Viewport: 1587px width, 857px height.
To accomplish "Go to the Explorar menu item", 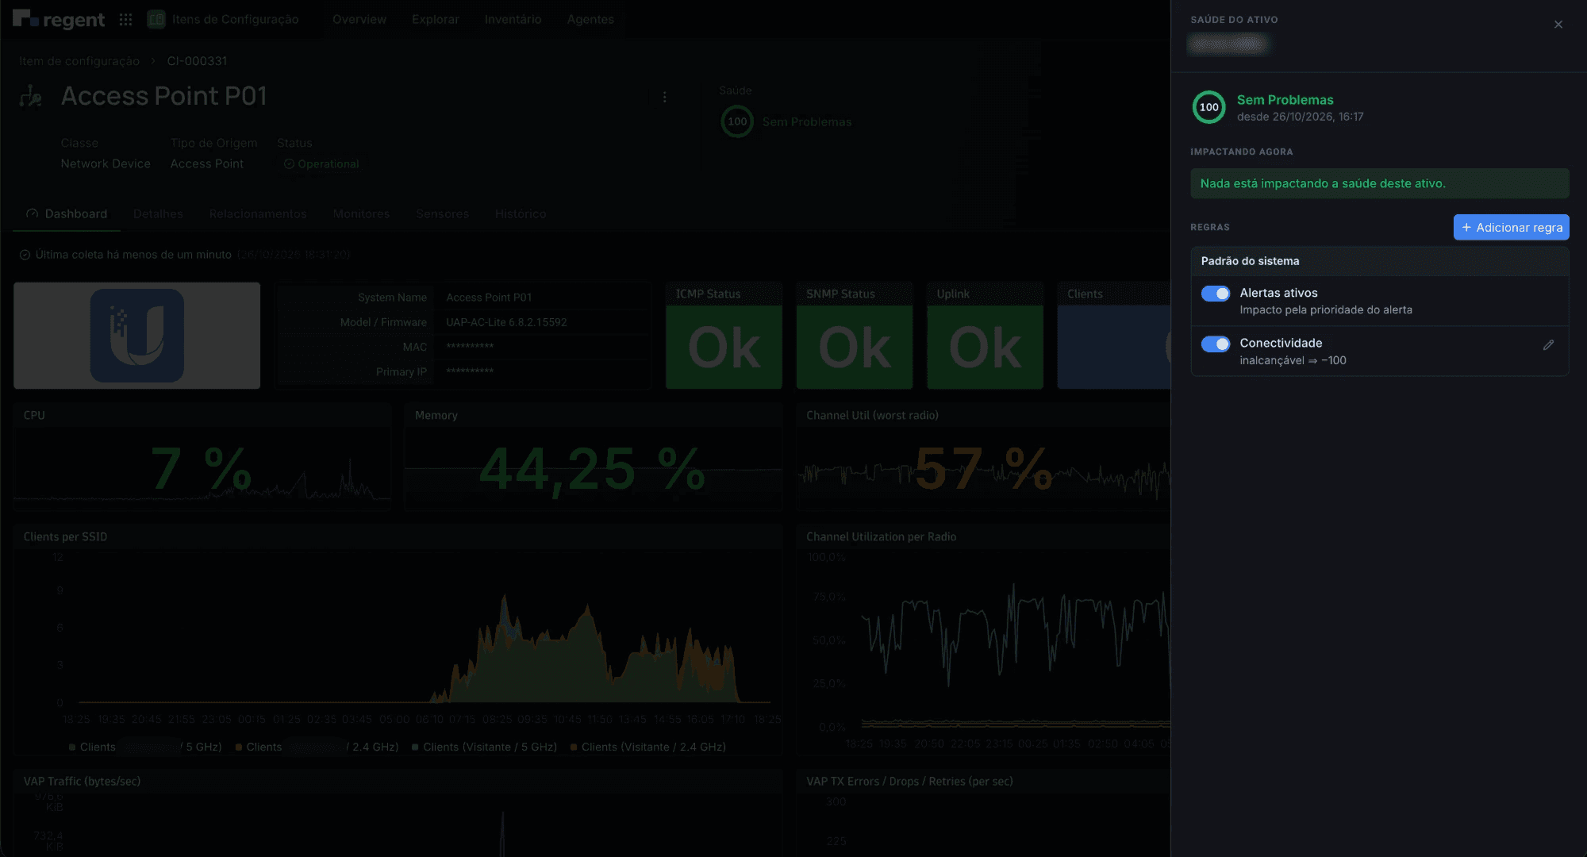I will point(436,19).
